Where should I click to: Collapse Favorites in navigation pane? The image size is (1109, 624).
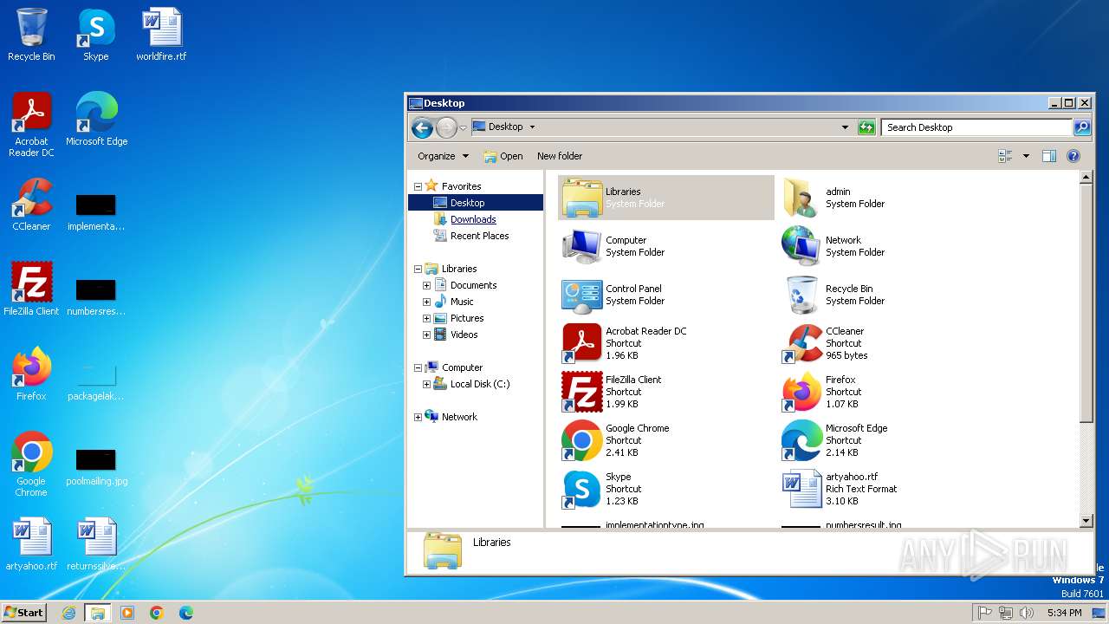coord(418,186)
